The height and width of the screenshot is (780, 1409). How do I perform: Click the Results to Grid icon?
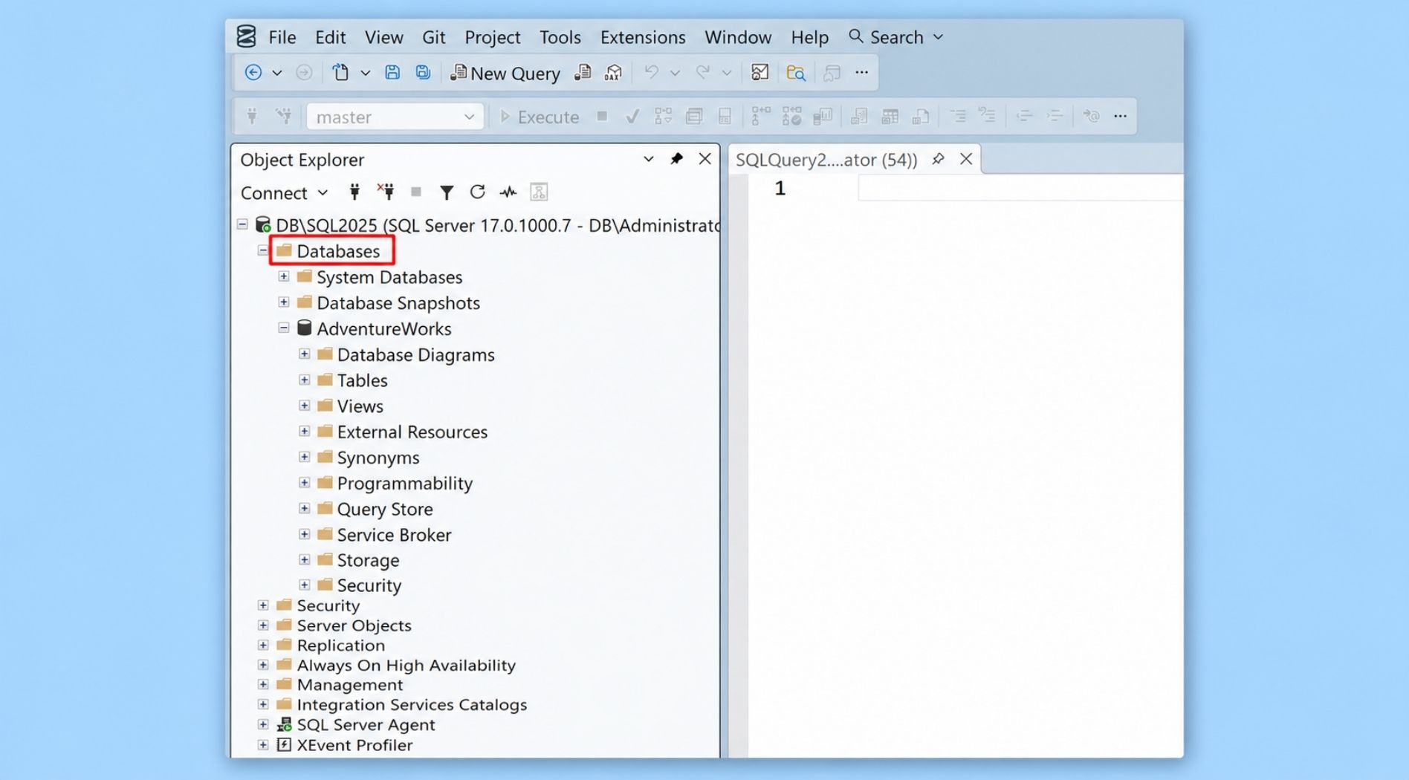click(890, 116)
